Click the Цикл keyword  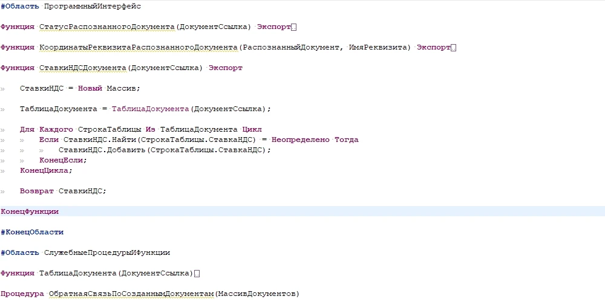point(252,129)
